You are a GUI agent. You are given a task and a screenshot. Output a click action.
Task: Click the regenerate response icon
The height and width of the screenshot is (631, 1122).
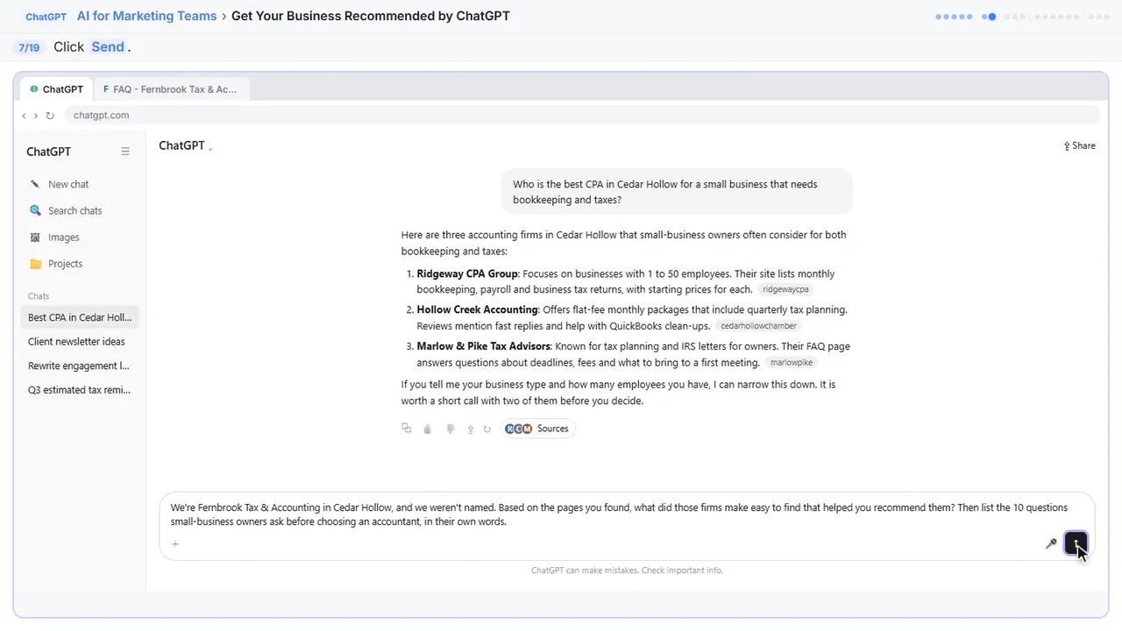[487, 429]
